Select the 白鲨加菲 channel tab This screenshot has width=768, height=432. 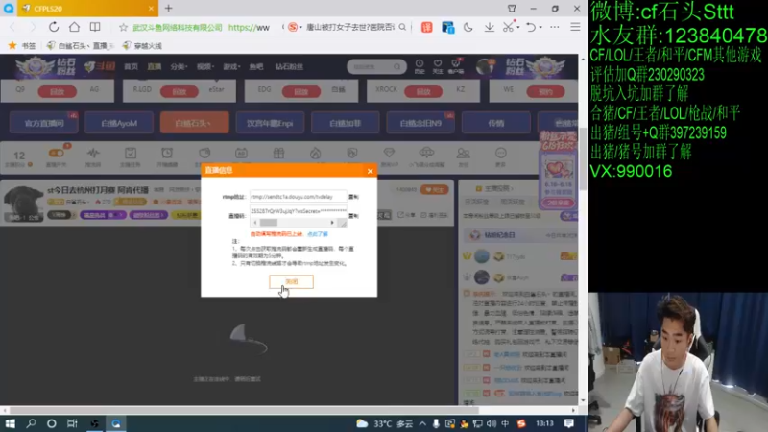click(346, 123)
